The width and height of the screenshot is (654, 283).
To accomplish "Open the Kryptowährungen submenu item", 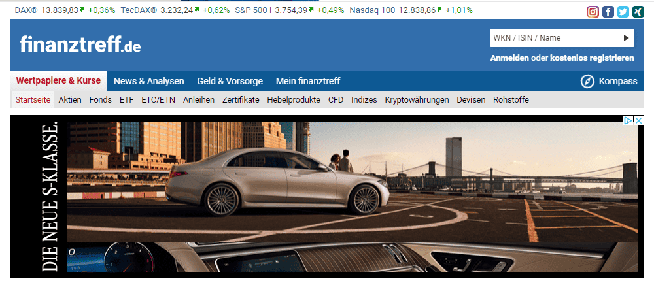I will tap(417, 100).
